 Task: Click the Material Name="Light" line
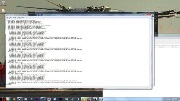[x=16, y=52]
